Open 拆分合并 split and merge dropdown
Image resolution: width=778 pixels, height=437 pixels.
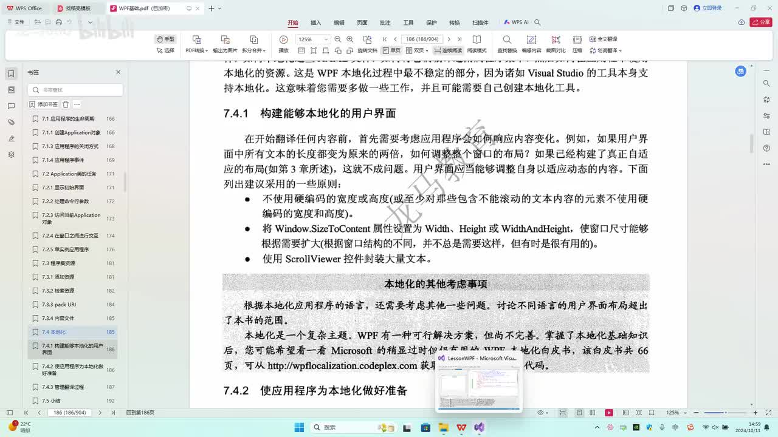(254, 50)
